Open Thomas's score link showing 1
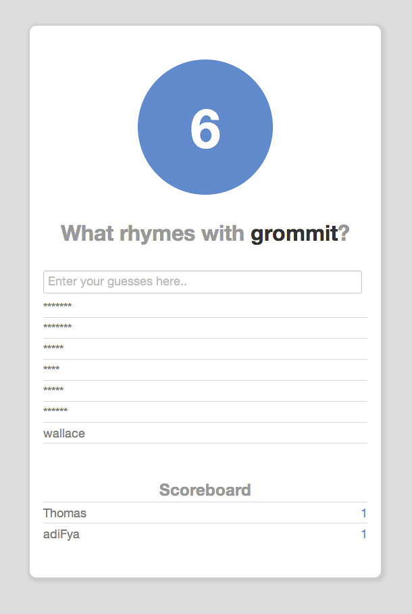The image size is (412, 614). point(363,513)
